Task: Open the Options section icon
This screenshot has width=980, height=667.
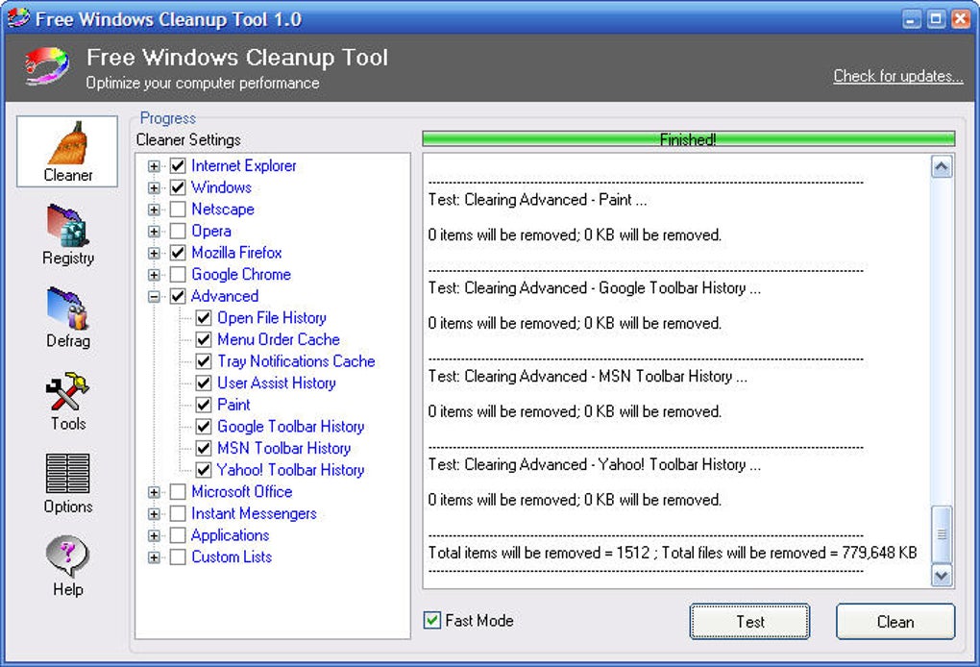Action: [x=67, y=473]
